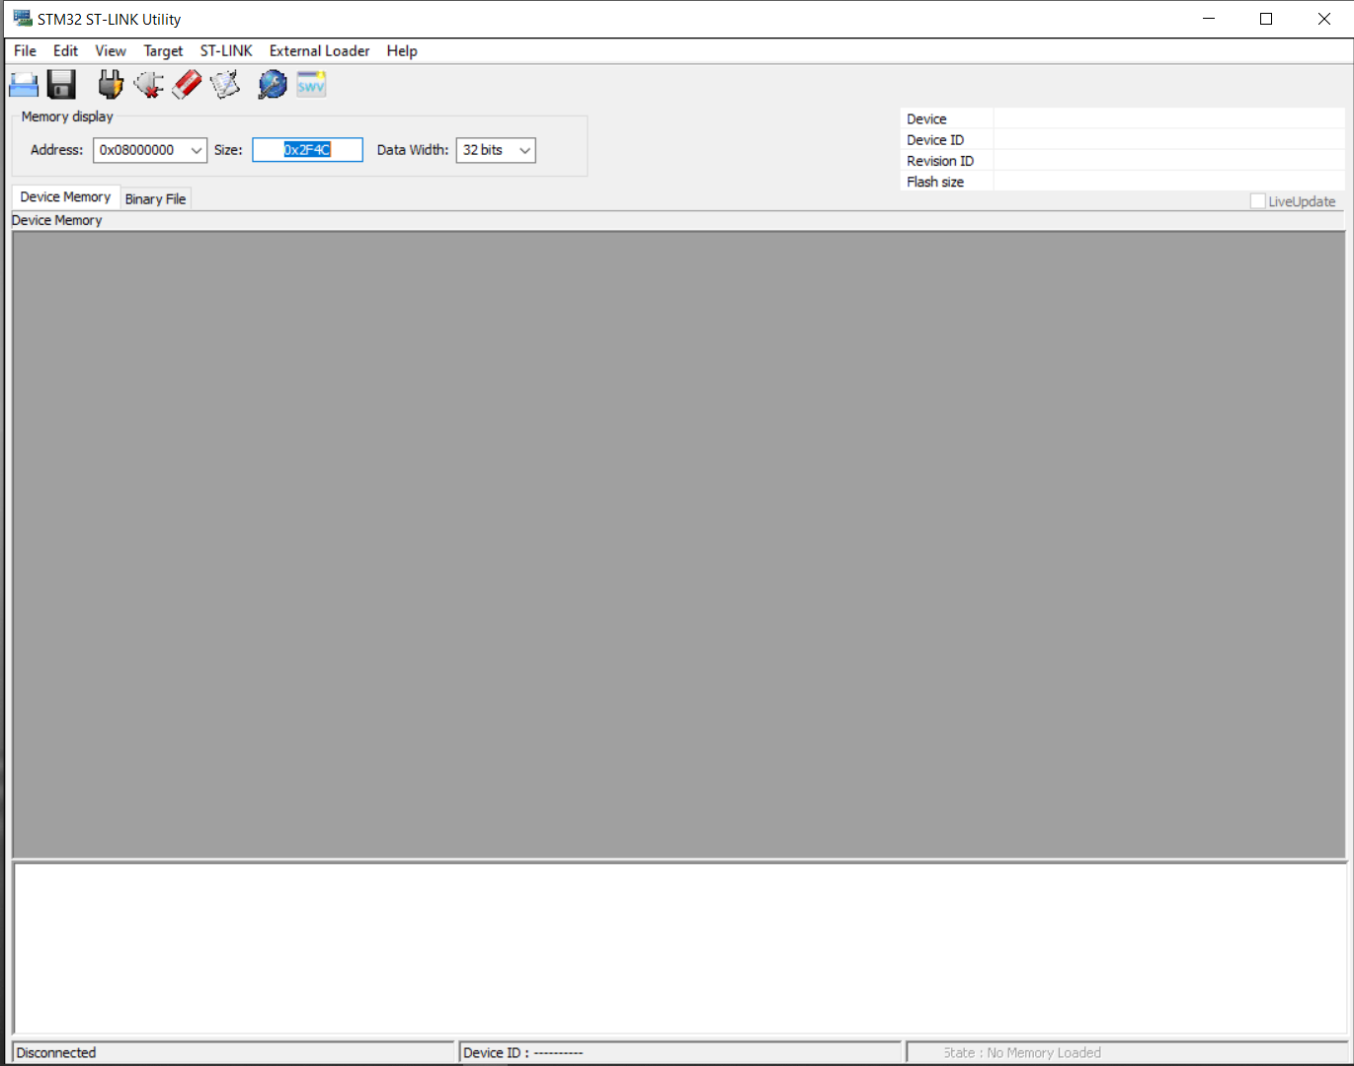Click the log output text area
The width and height of the screenshot is (1354, 1066).
[x=678, y=948]
